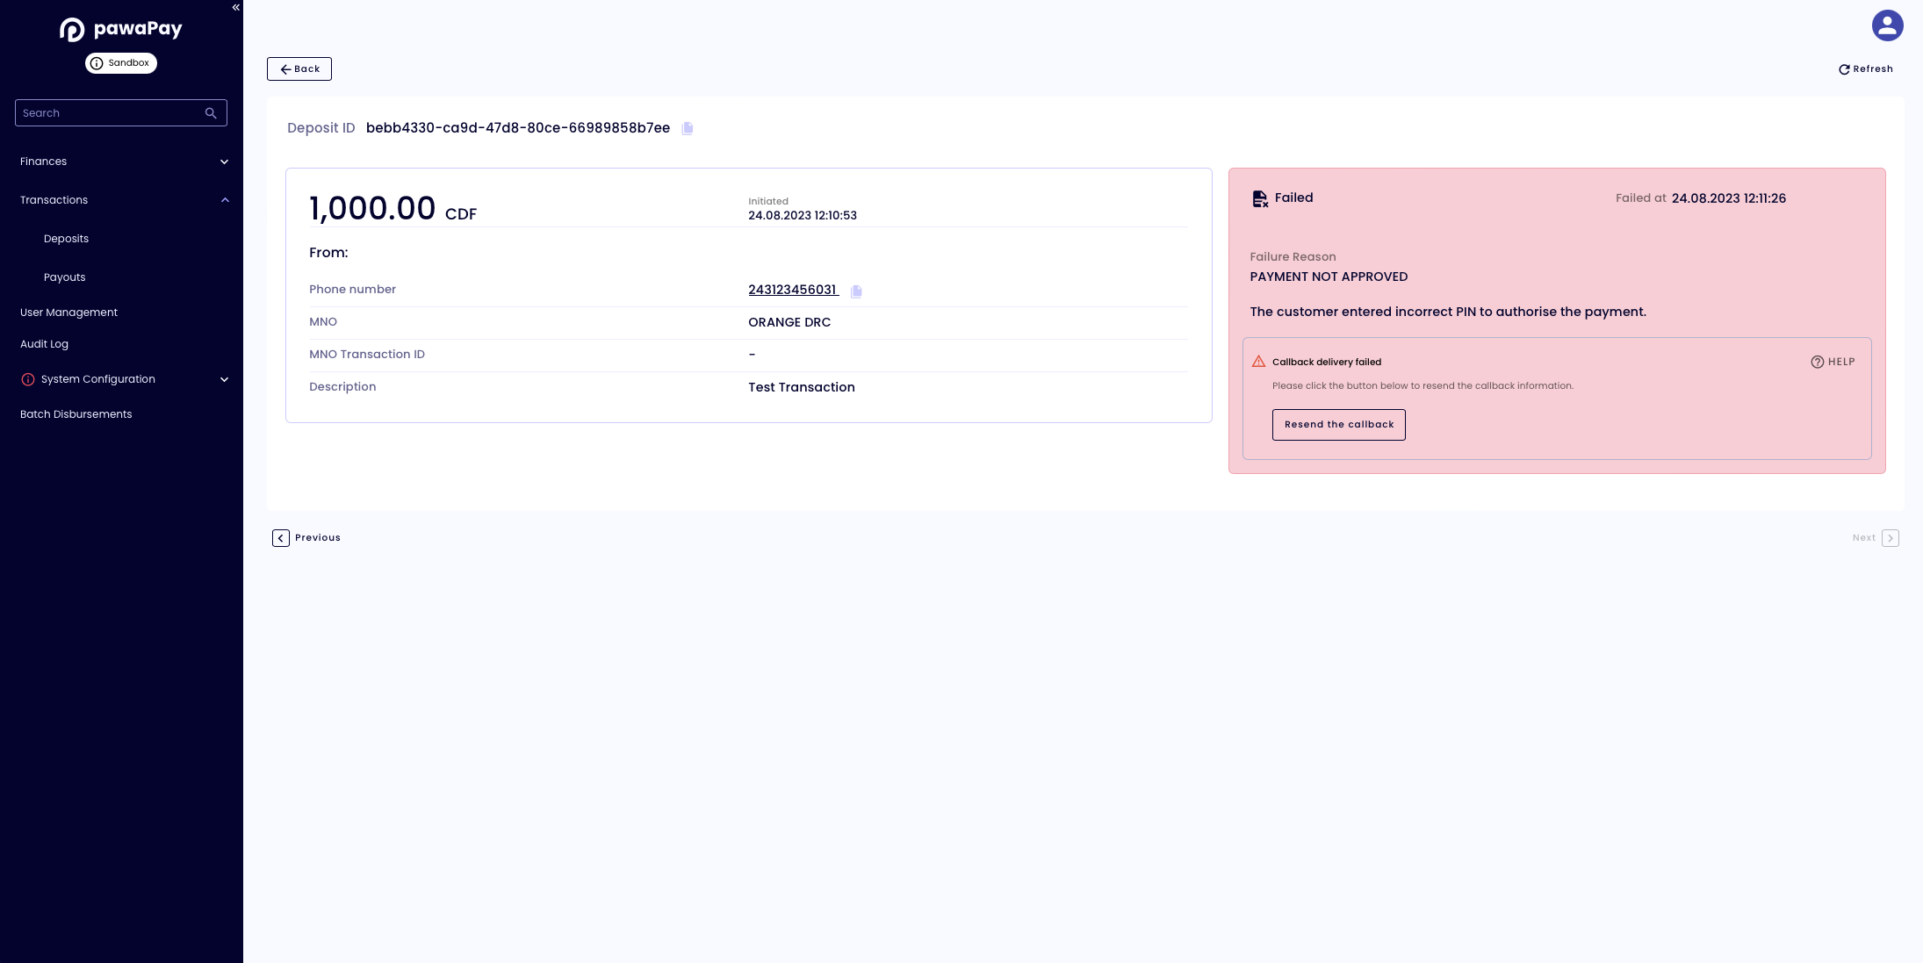Click the user profile avatar icon
The width and height of the screenshot is (1923, 963).
1887,25
